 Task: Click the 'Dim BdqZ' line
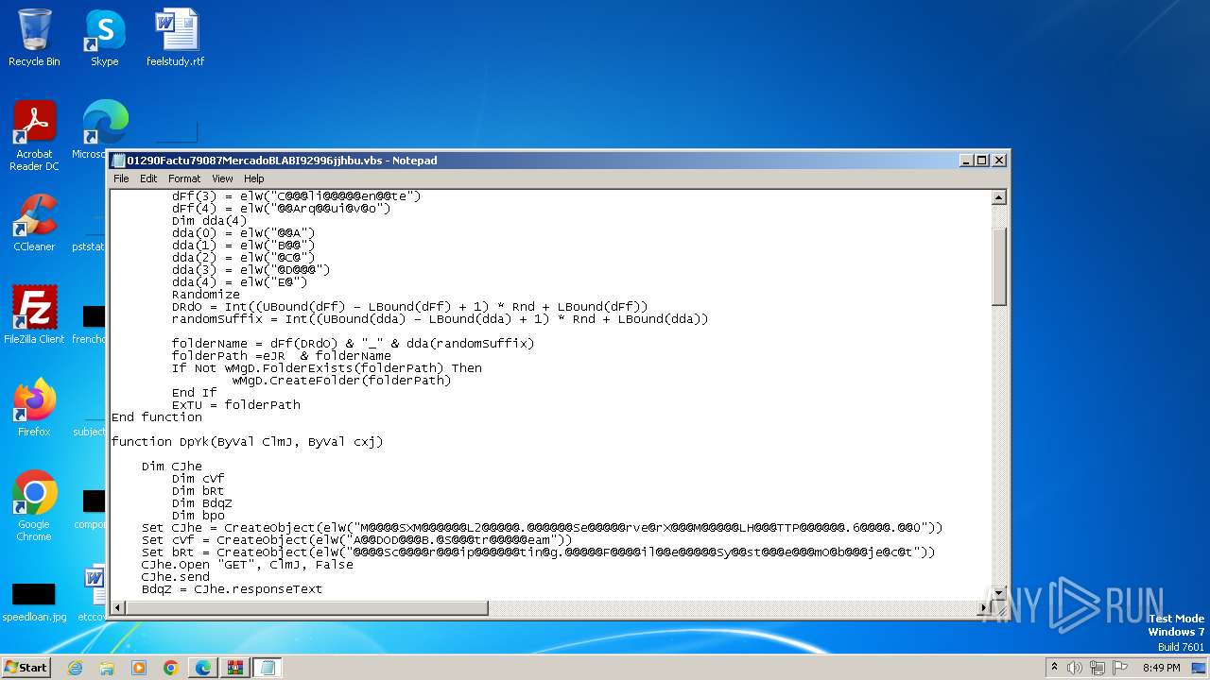(201, 503)
